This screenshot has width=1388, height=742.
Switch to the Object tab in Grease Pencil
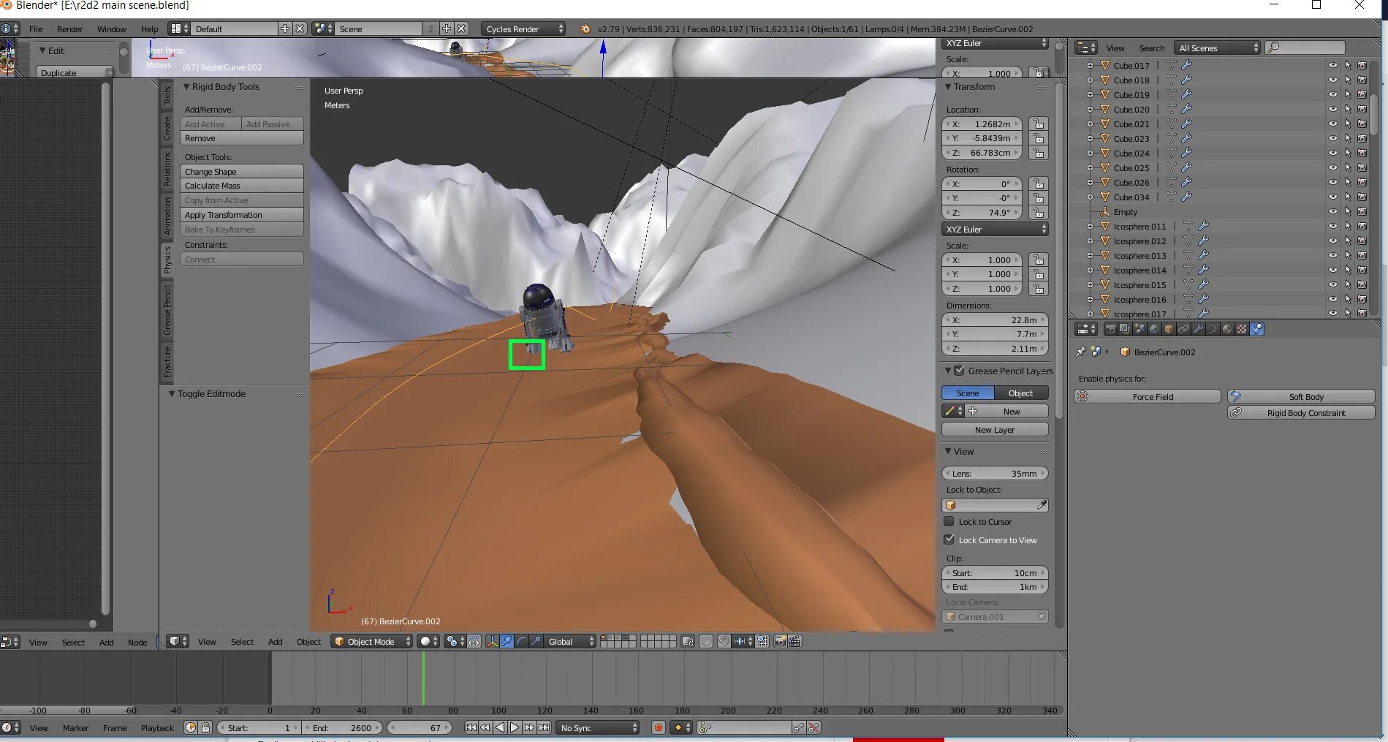coord(1020,393)
